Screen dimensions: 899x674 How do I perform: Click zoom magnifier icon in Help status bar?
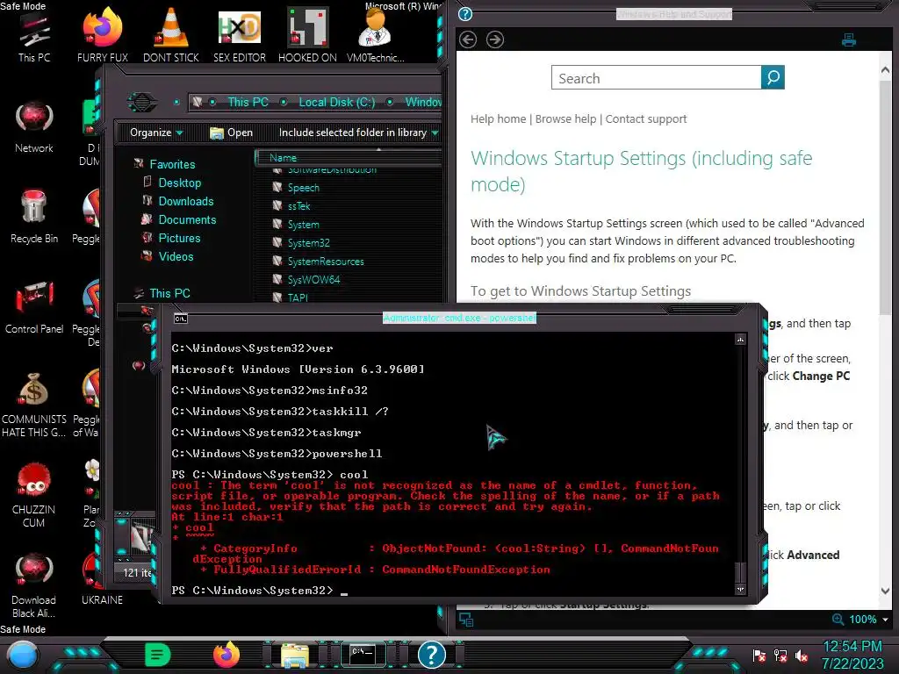[838, 620]
